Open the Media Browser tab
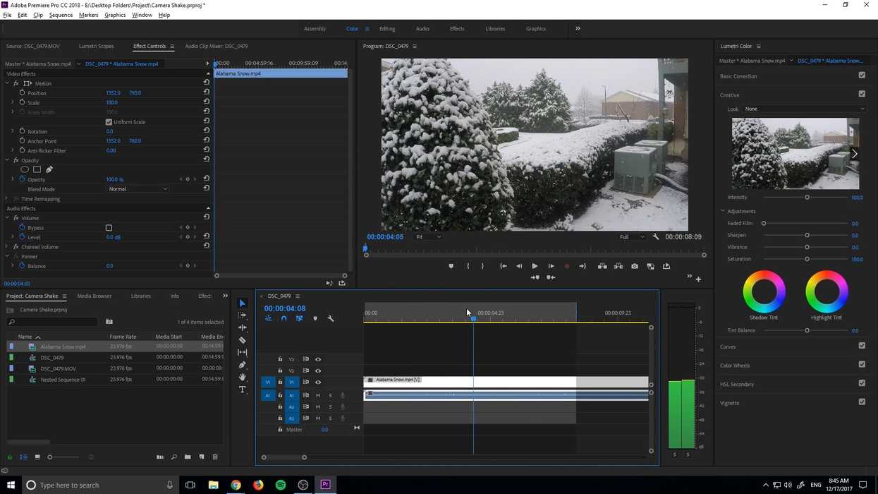The height and width of the screenshot is (494, 878). 94,296
